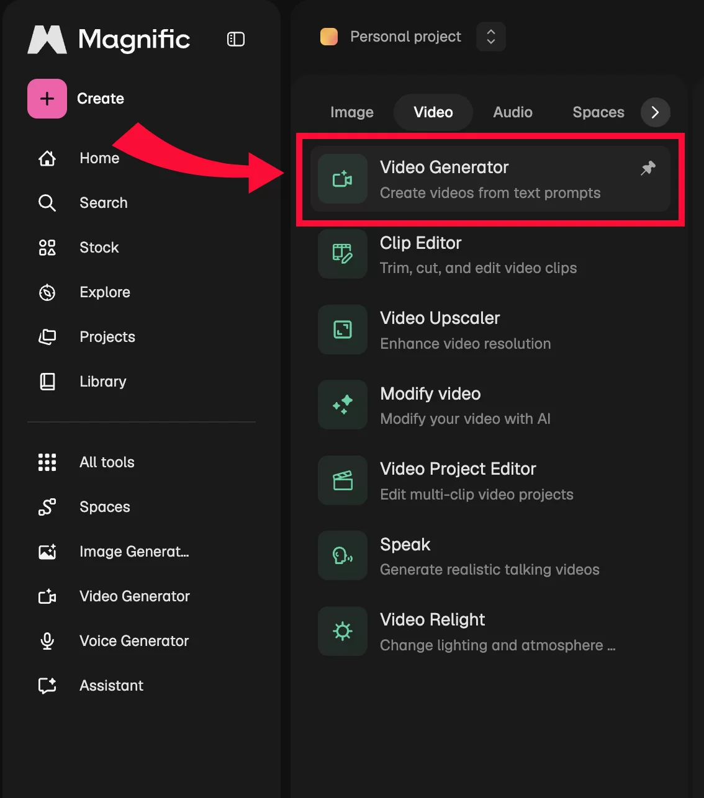
Task: Open Video Generator from the tool list
Action: point(490,179)
